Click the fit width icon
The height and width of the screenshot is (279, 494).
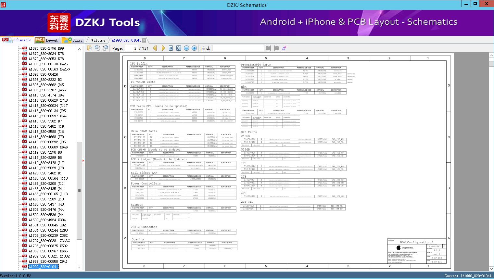coord(171,48)
